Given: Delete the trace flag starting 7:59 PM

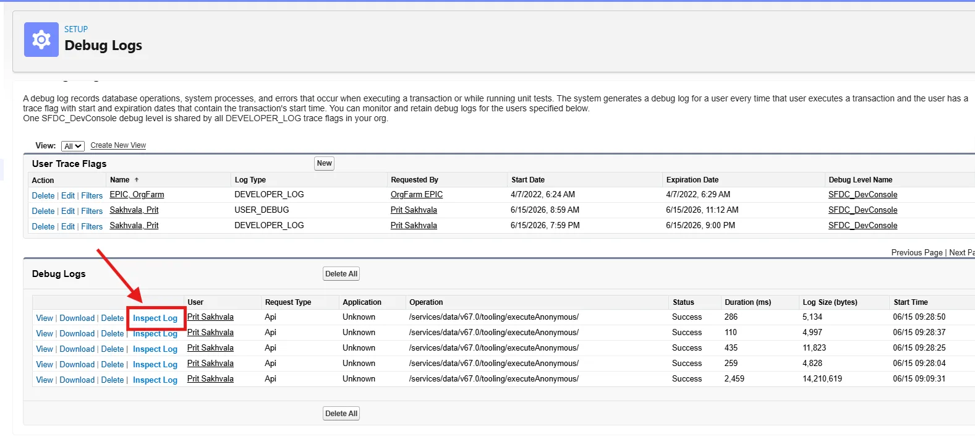Looking at the screenshot, I should 43,226.
